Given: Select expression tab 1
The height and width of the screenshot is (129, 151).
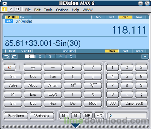Looking at the screenshot, I should (x=30, y=56).
